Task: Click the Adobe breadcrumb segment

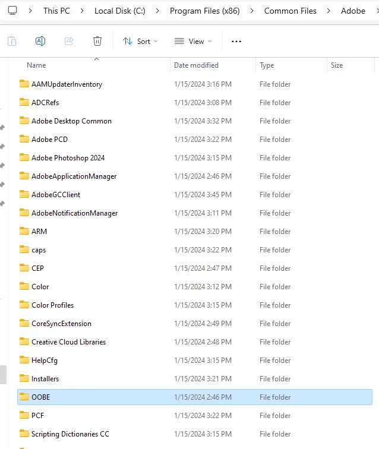Action: pos(353,11)
